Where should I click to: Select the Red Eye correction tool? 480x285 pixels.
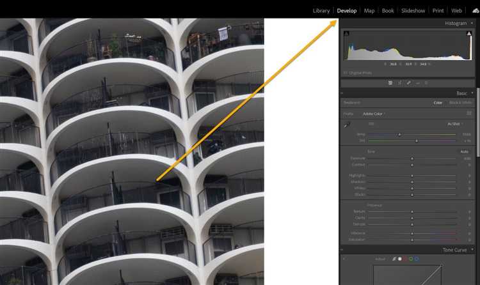417,83
